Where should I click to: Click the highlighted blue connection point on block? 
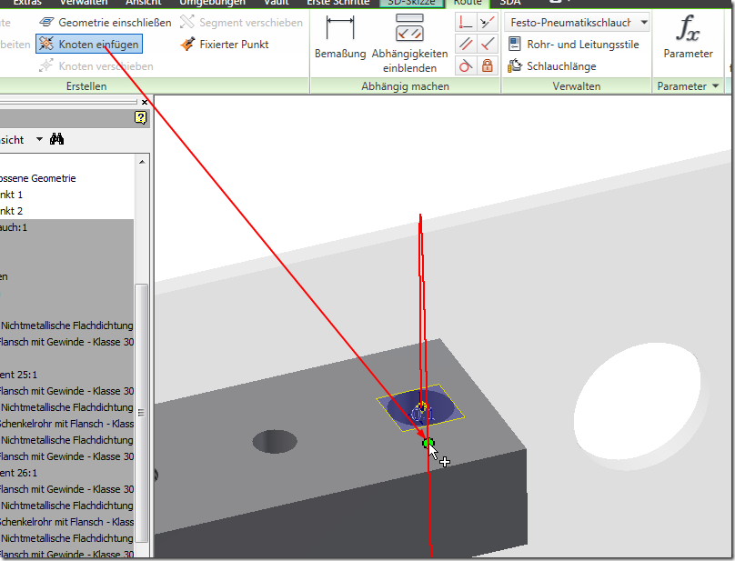pyautogui.click(x=420, y=407)
